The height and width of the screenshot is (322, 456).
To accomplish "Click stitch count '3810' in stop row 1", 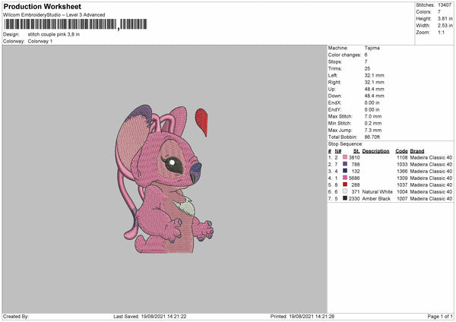I will click(354, 157).
